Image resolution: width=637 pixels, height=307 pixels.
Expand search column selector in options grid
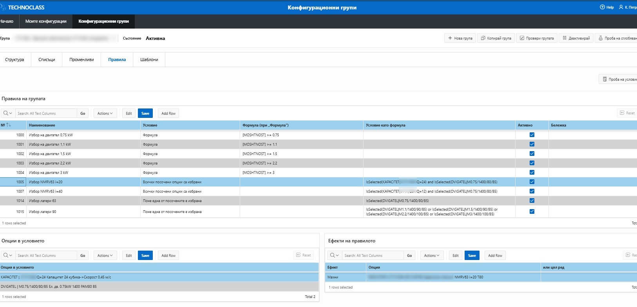8,255
